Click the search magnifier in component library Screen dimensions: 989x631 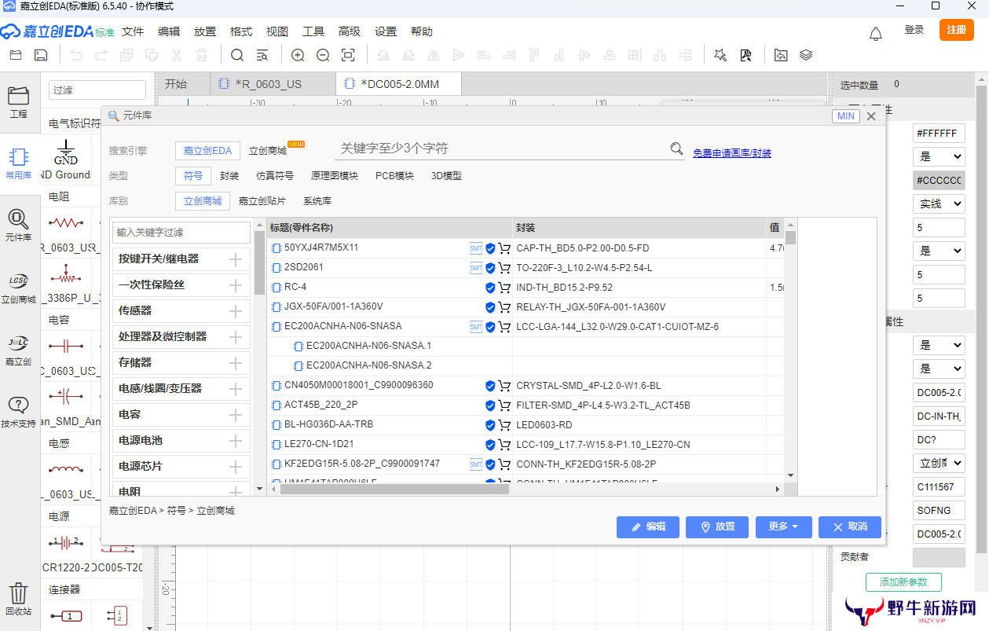tap(676, 149)
